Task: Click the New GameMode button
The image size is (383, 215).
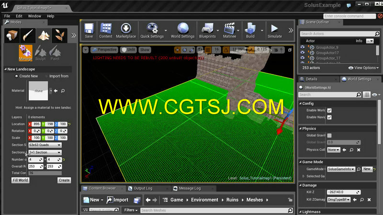Action: (367, 169)
